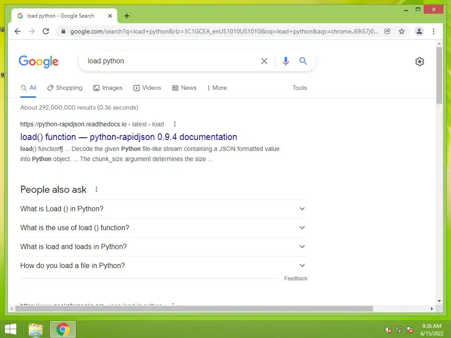Open the Chrome three-dot menu

tap(433, 31)
